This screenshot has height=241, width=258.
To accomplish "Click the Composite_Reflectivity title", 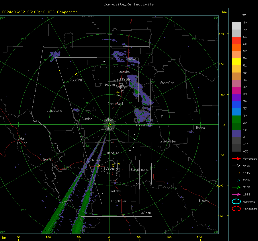I will [x=129, y=4].
